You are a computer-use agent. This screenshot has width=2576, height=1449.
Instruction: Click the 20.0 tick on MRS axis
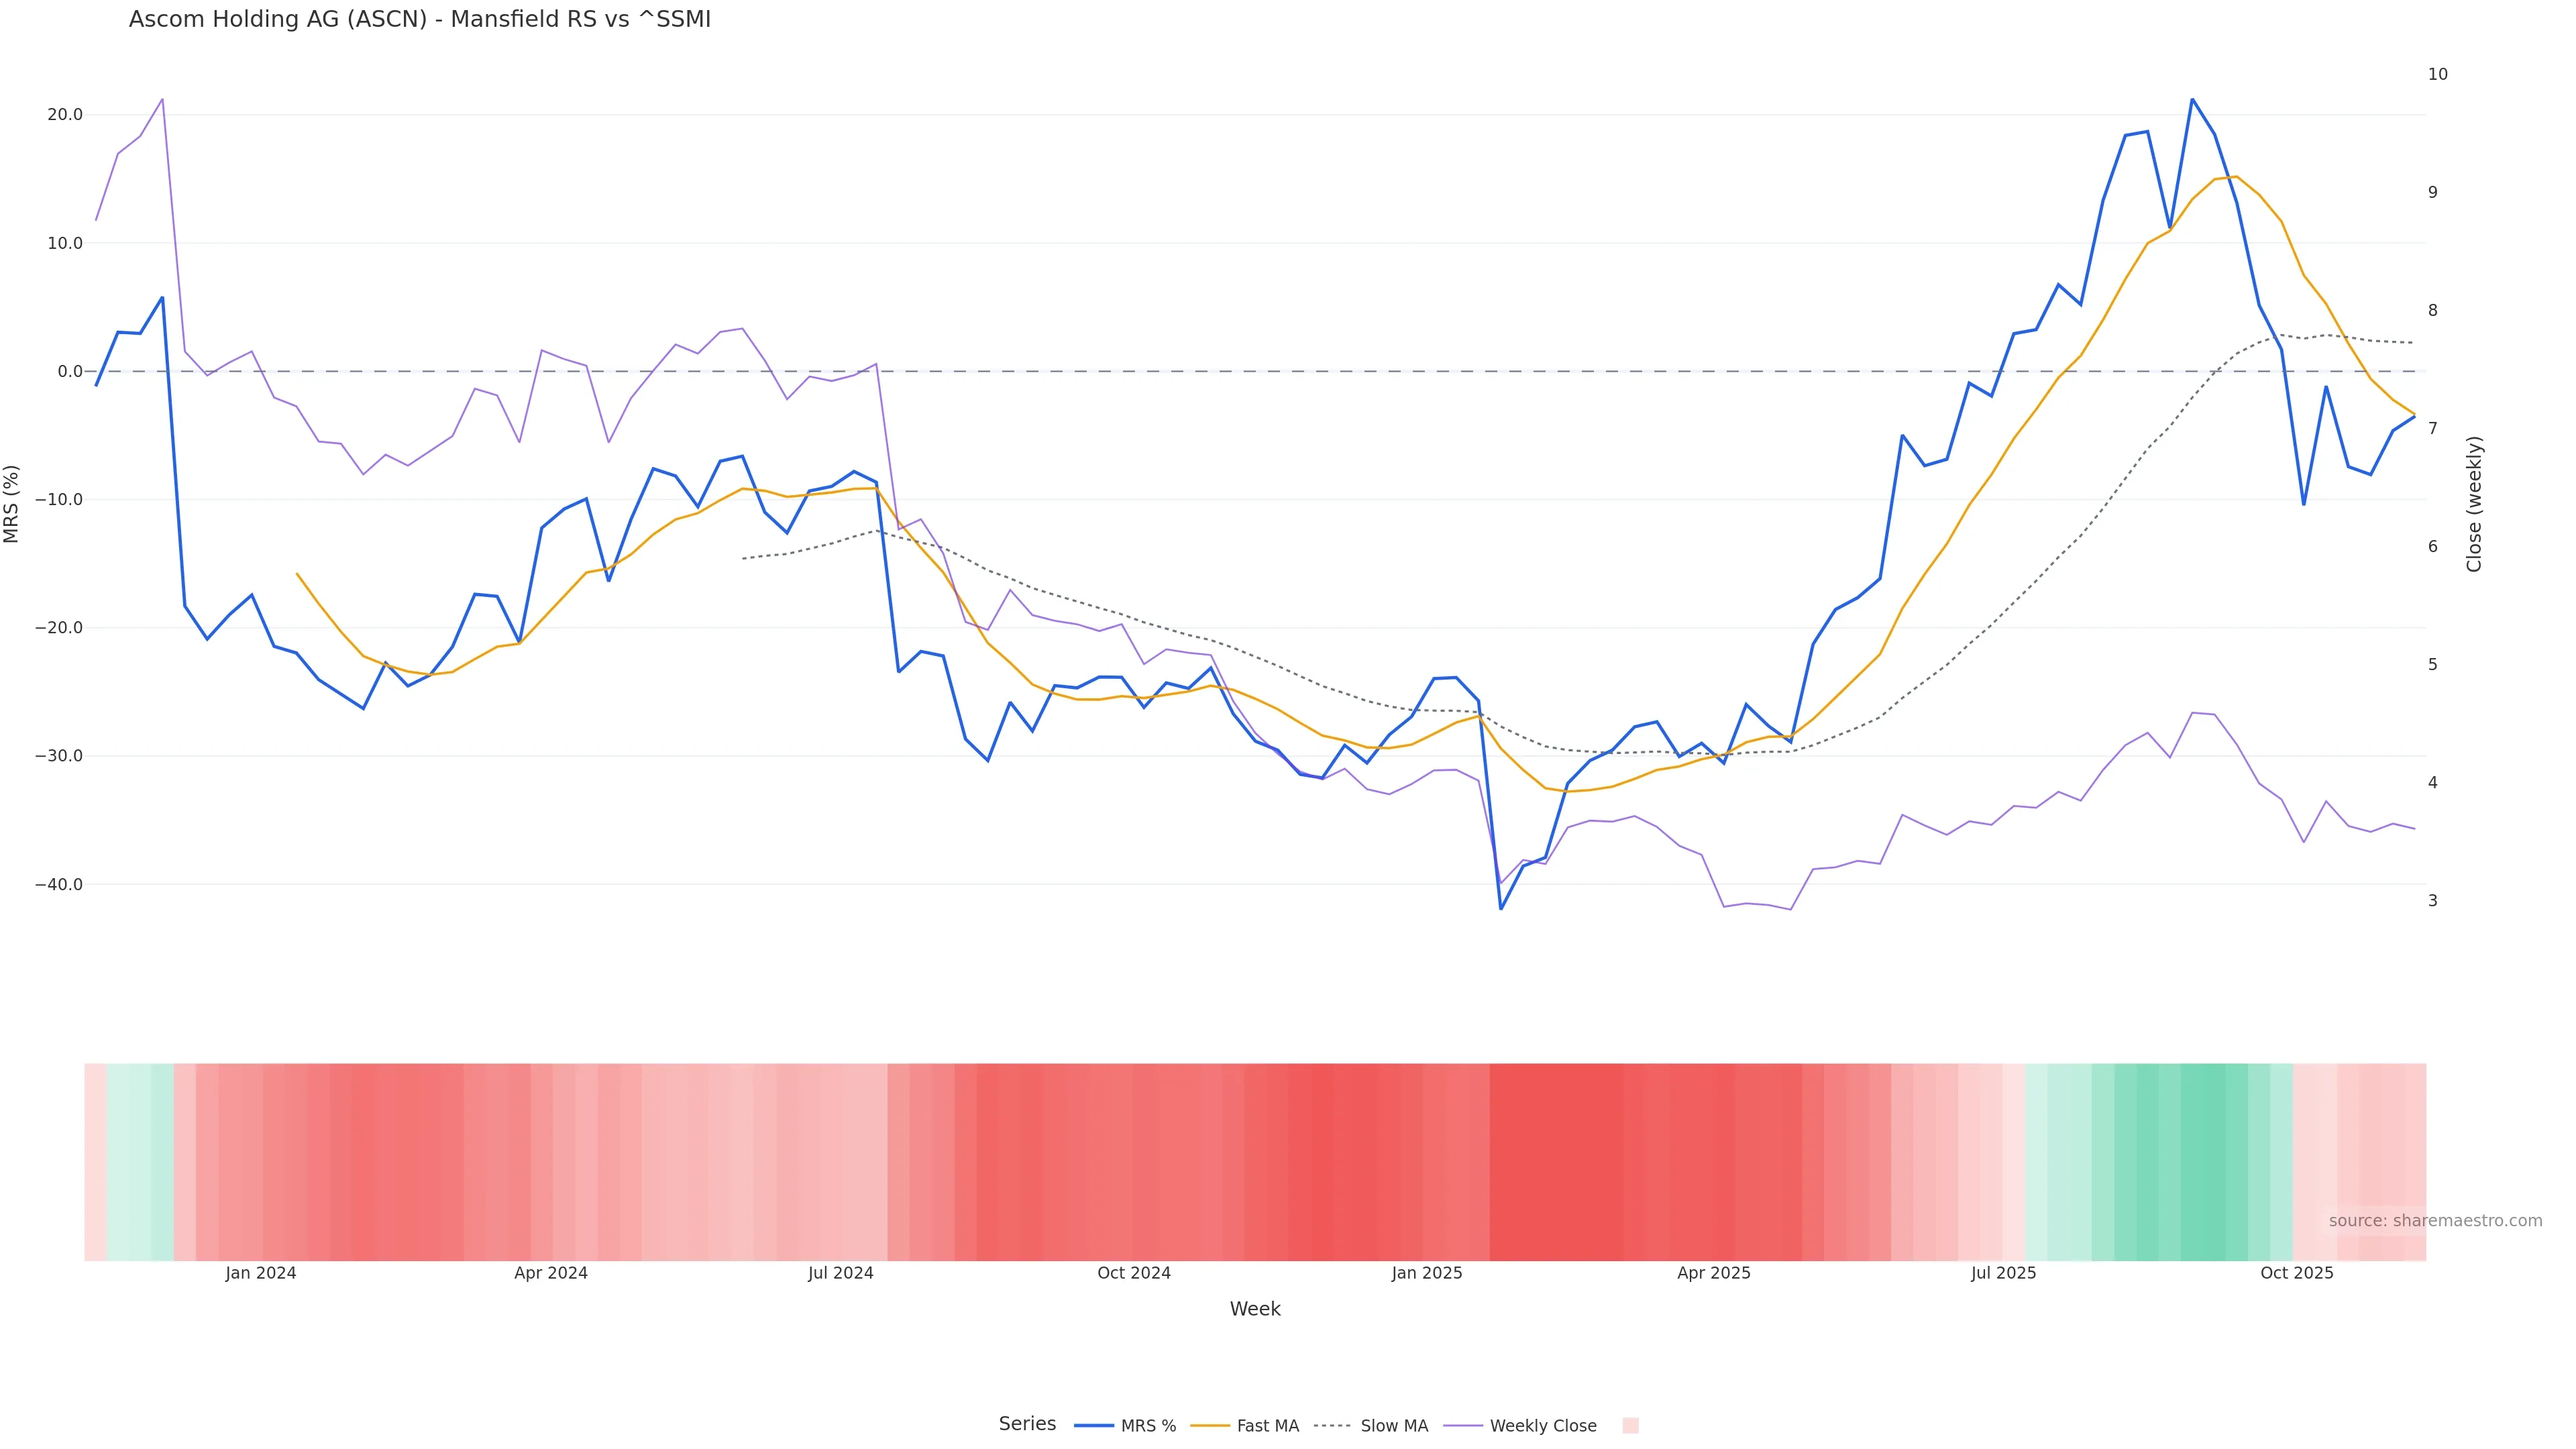pos(65,115)
